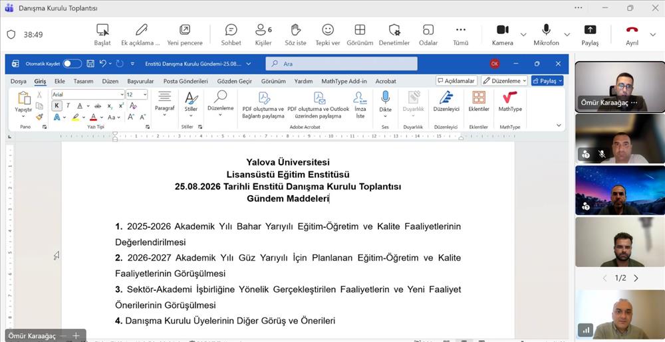Toggle strikethrough formatting
Viewport: 665px width, 342px height.
(98, 106)
